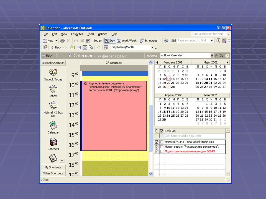Click the Microsoft Outlook Help question icon
The height and width of the screenshot is (199, 266).
click(218, 41)
